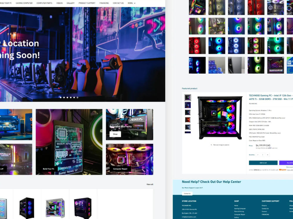Click the 'SSD: 2TB M.2 NVMe SSD' spec line
This screenshot has height=219, width=293.
tap(257, 129)
